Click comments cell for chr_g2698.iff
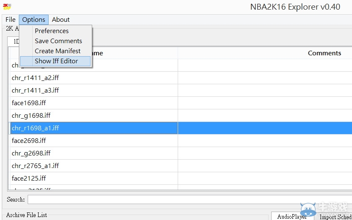This screenshot has height=220, width=352. click(x=265, y=153)
